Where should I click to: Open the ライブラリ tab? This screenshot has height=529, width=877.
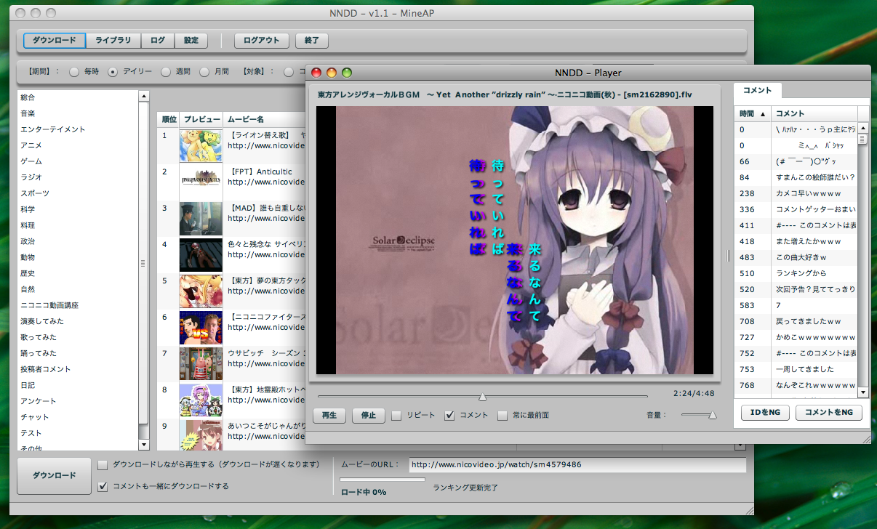coord(113,41)
